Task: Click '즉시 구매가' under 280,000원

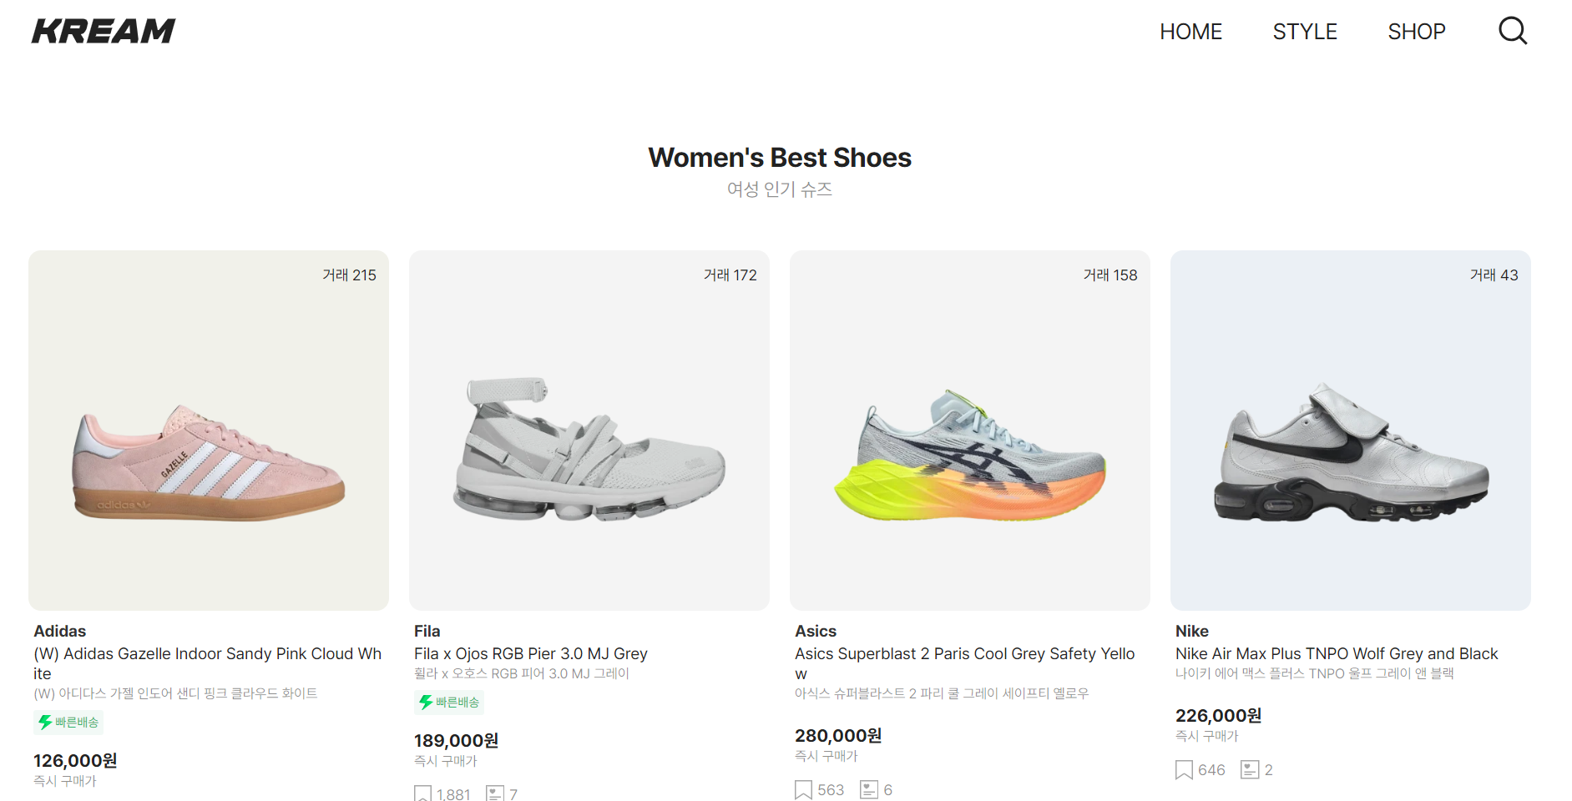Action: click(826, 756)
